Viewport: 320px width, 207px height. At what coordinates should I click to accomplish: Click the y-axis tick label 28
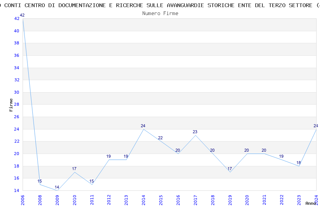pyautogui.click(x=17, y=104)
